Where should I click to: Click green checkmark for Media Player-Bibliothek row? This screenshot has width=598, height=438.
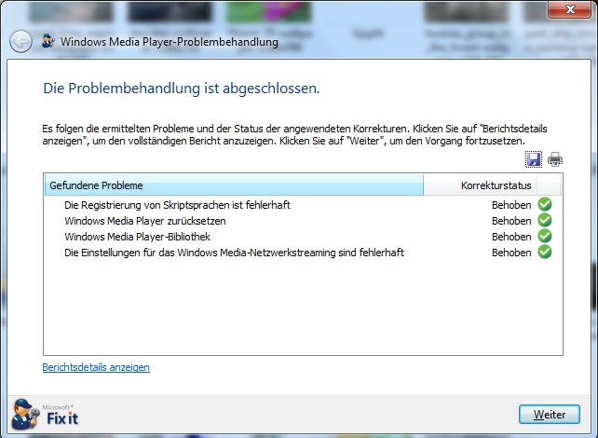click(545, 236)
